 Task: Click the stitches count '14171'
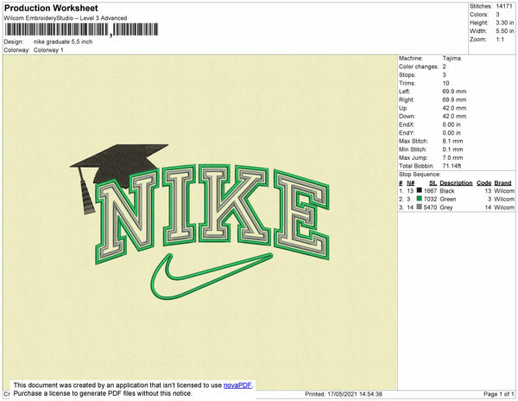(504, 6)
